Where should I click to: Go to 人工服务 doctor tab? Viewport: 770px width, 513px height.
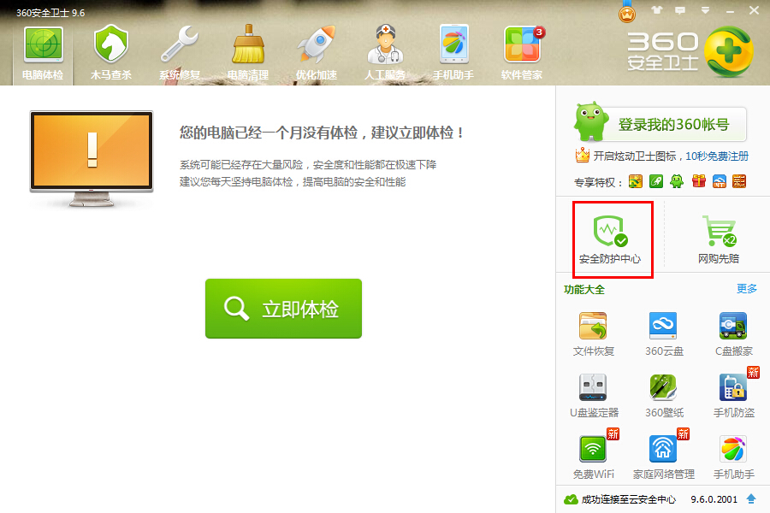(385, 54)
